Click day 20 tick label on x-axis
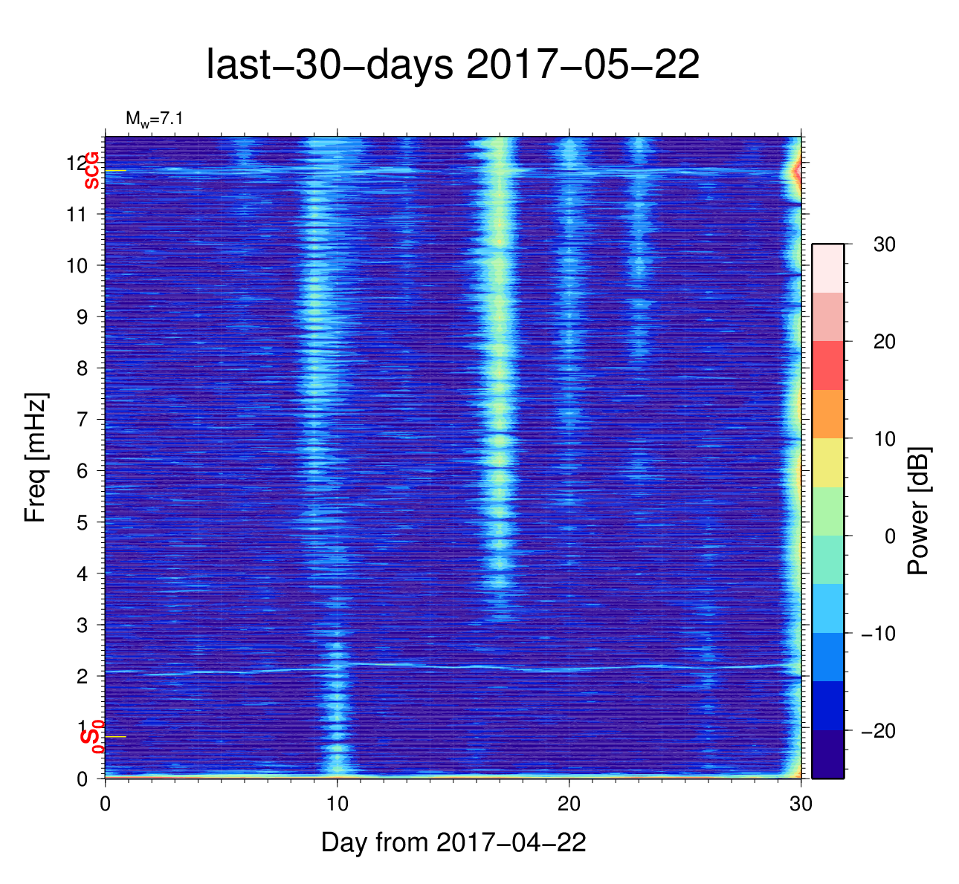Screen dimensions: 959x884 (x=569, y=804)
